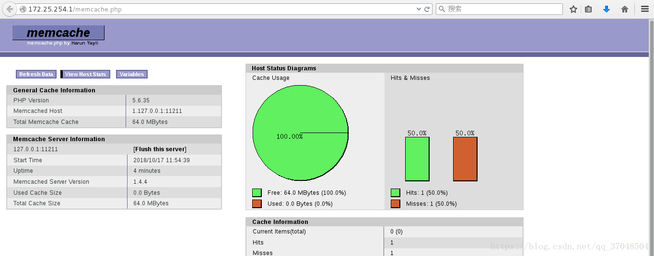
Task: Click the Total Cache Size 64.0 MBytes value
Action: pyautogui.click(x=151, y=203)
